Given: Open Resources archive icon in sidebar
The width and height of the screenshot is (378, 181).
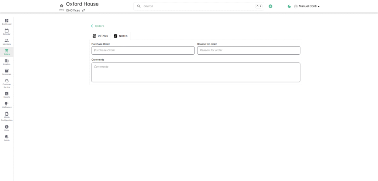Looking at the screenshot, I should tap(7, 71).
